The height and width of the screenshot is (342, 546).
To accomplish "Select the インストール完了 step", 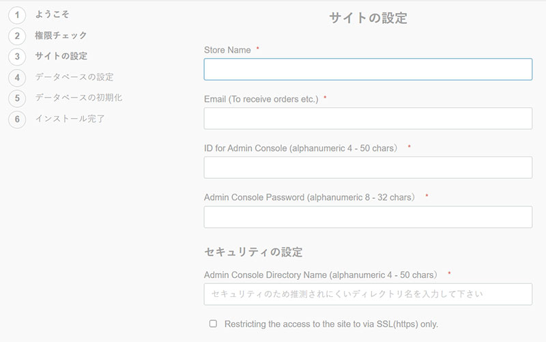I will coord(70,118).
